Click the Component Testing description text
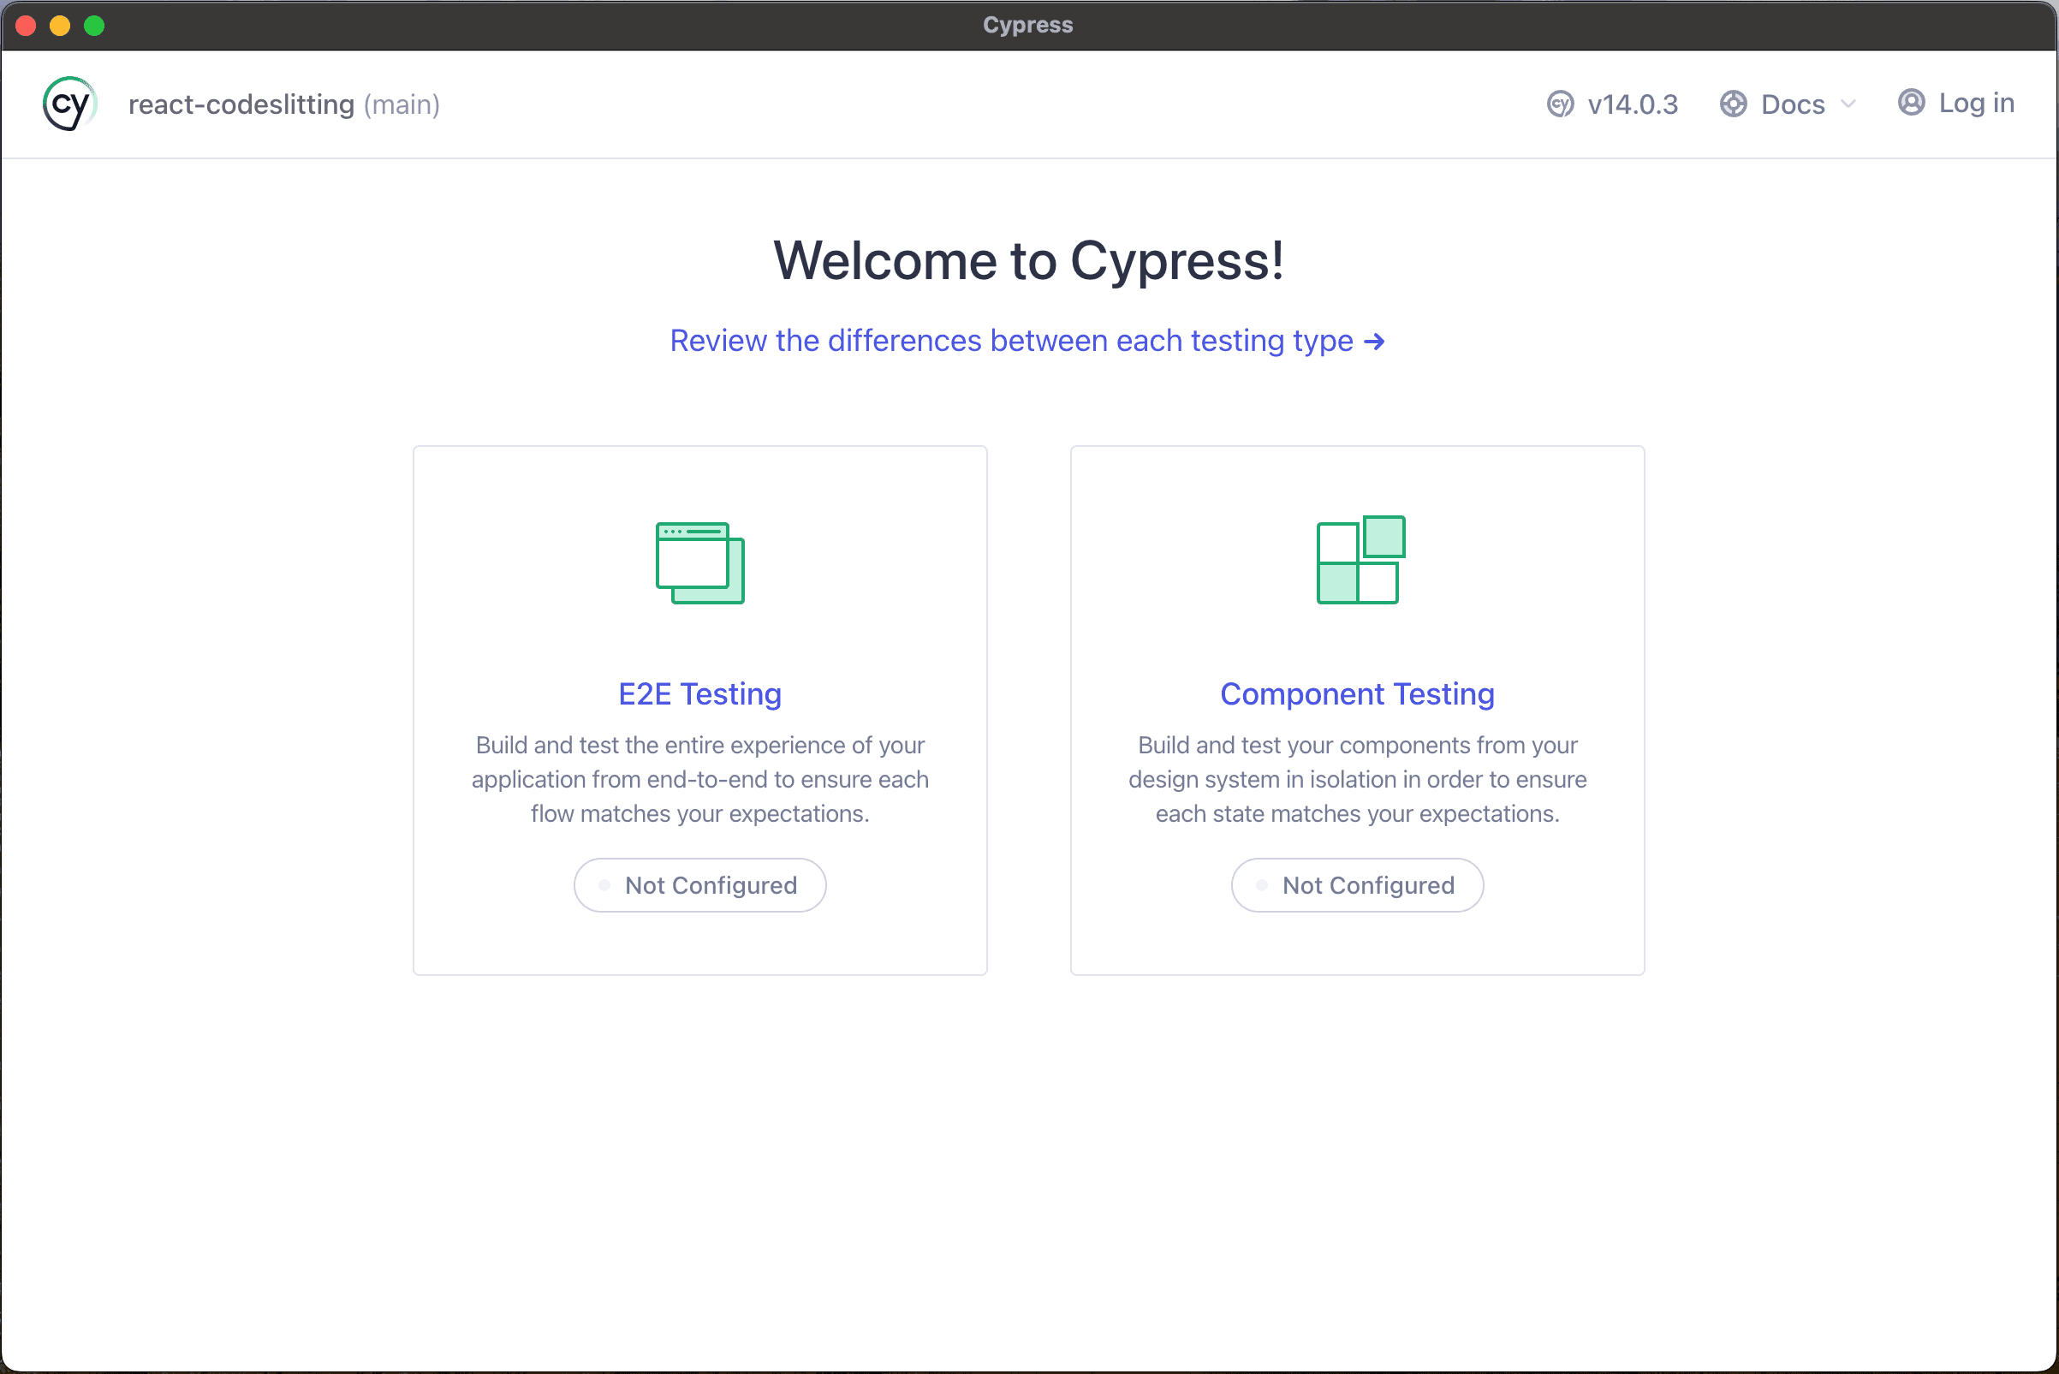2059x1374 pixels. coord(1357,779)
